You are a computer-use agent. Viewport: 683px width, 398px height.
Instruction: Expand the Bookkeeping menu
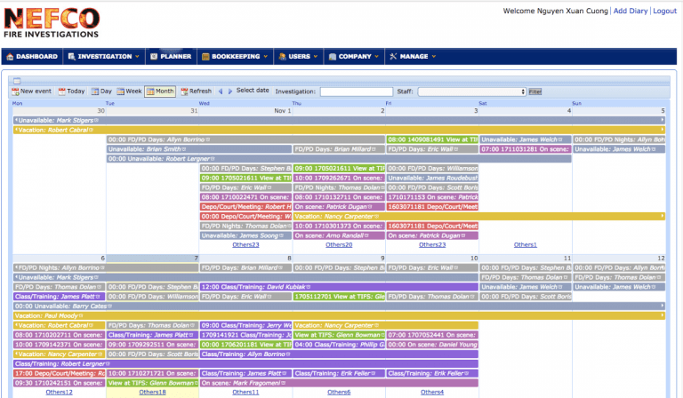coord(235,57)
